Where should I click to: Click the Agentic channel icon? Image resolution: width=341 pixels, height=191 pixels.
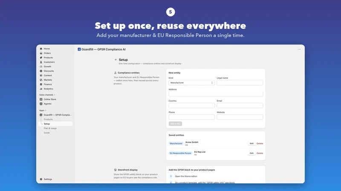click(x=41, y=104)
